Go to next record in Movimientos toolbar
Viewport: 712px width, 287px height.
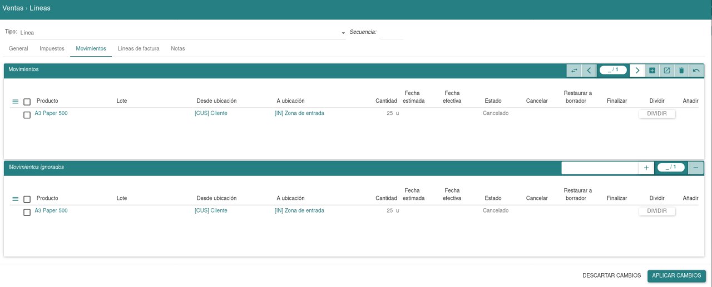pyautogui.click(x=637, y=71)
